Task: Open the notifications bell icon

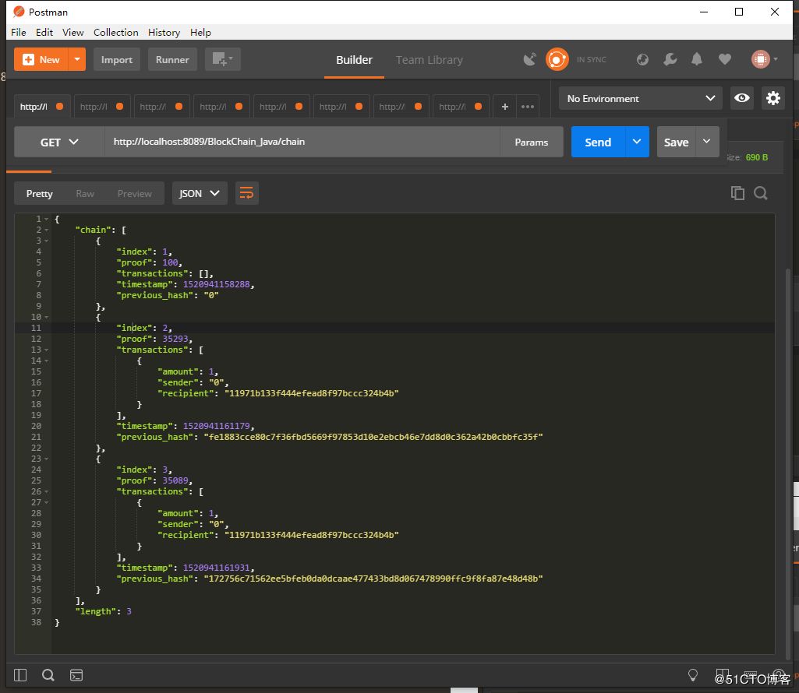Action: [697, 59]
